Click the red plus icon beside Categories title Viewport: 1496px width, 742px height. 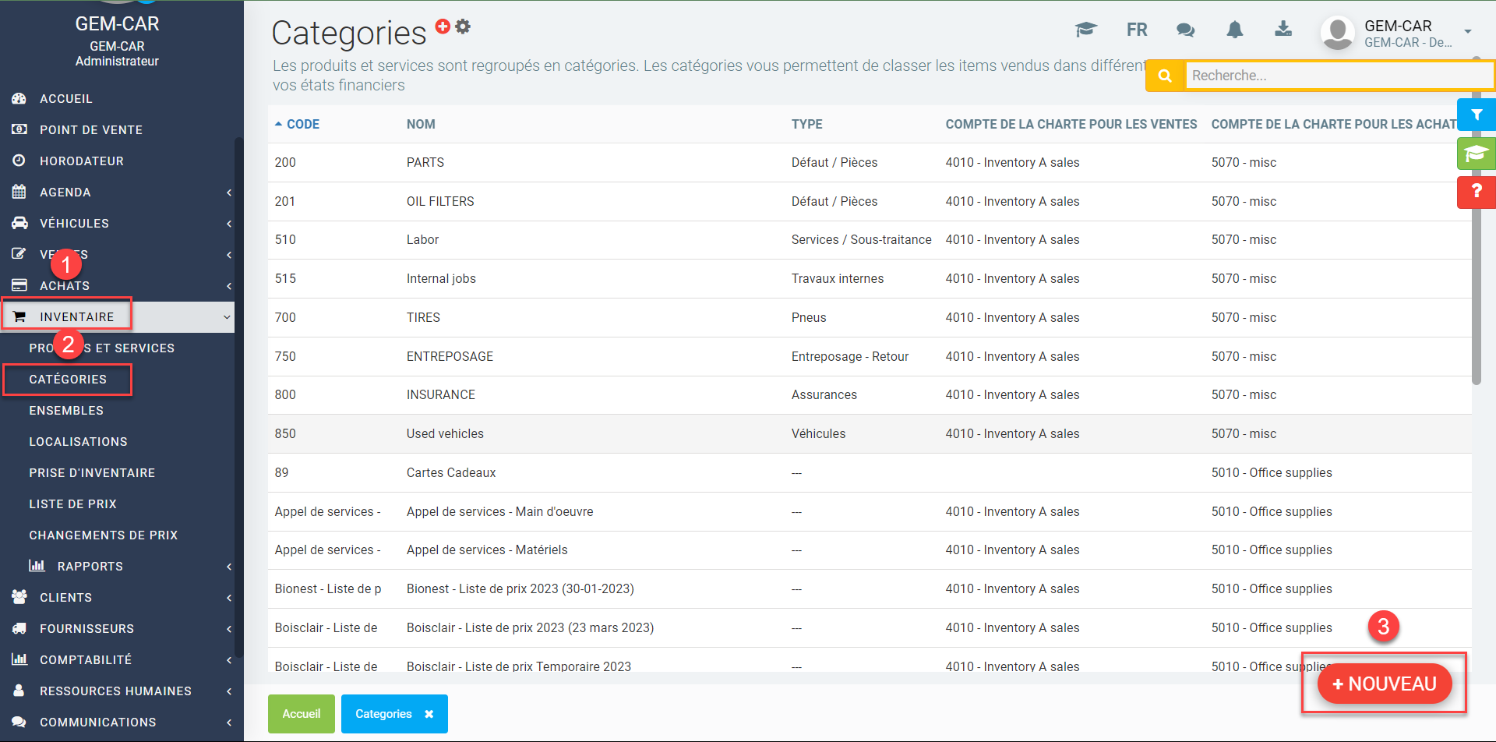point(443,26)
